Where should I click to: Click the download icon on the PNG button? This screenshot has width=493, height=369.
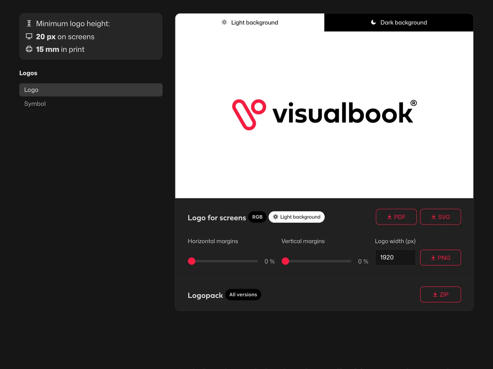click(x=433, y=257)
